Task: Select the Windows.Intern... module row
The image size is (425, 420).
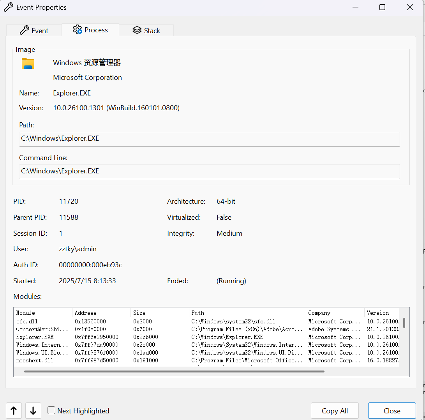Action: click(206, 345)
